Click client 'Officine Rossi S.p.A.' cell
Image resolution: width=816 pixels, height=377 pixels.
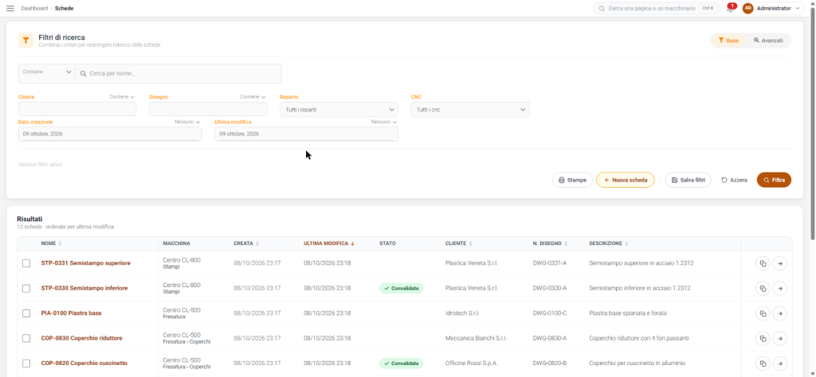tap(472, 363)
